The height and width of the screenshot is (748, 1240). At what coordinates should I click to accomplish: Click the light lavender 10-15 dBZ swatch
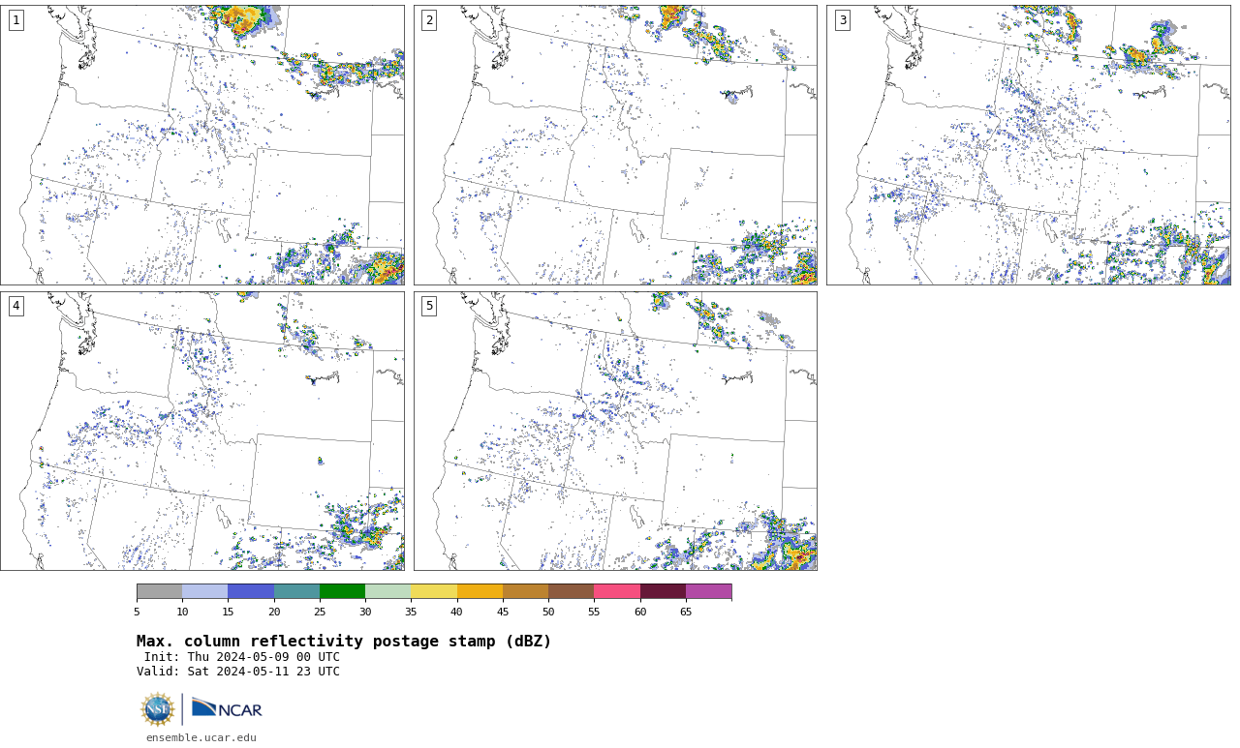(x=205, y=591)
